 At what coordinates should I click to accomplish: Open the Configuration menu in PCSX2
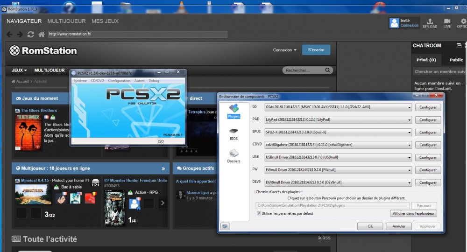point(119,81)
